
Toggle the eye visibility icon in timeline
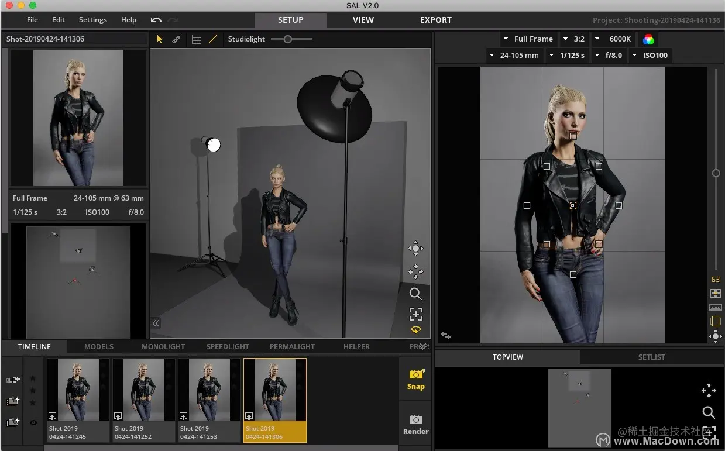pos(33,422)
